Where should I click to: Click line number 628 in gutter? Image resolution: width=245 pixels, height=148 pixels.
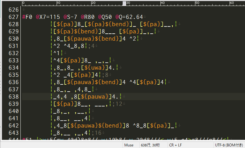tap(14, 24)
